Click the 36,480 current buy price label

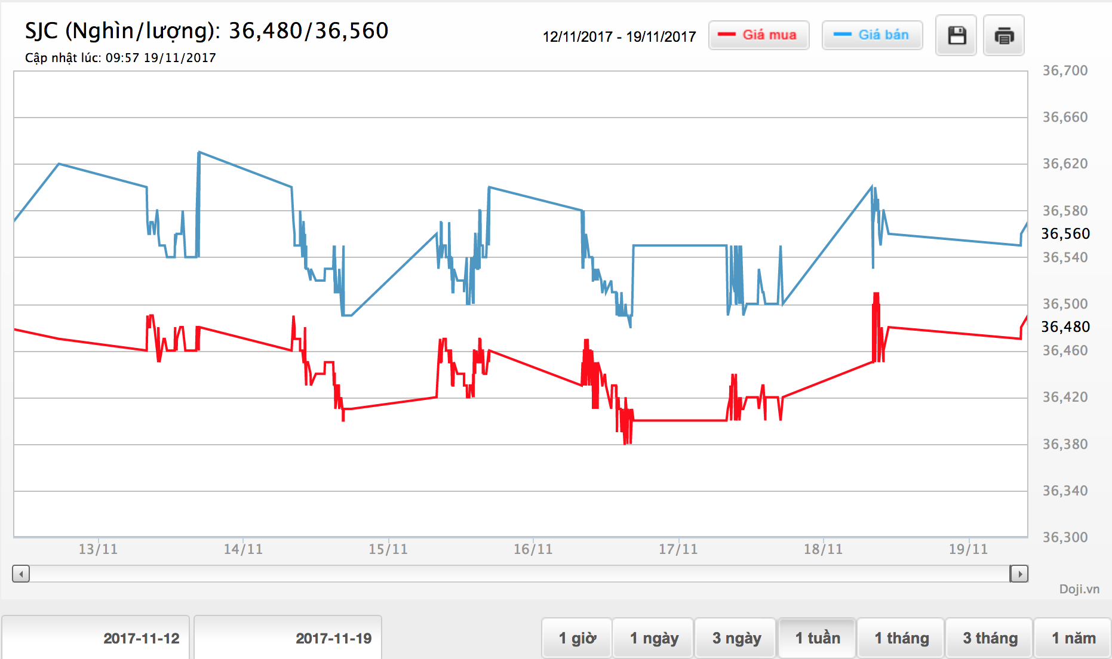pyautogui.click(x=1065, y=327)
